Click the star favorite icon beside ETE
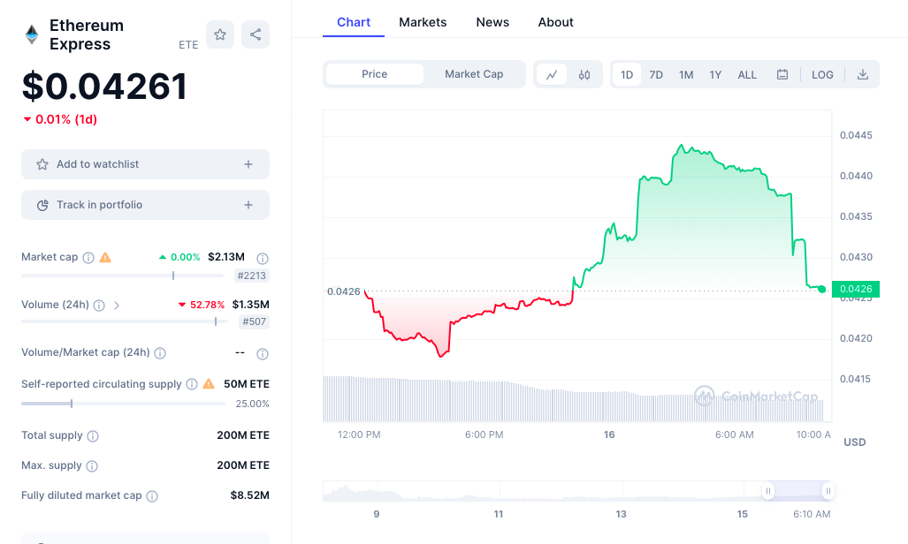The image size is (908, 544). click(x=220, y=34)
